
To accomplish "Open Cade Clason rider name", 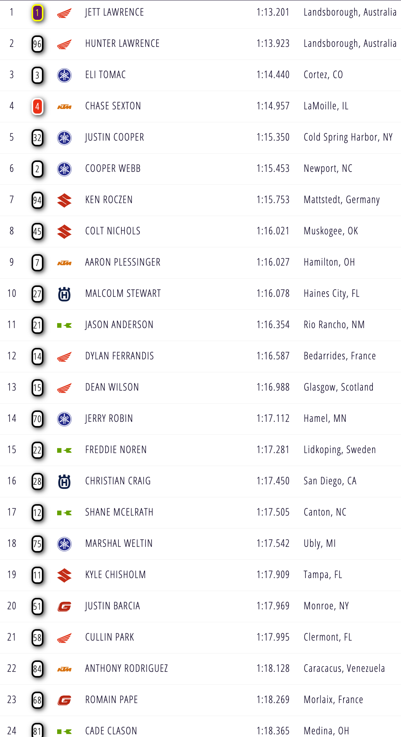I will tap(111, 731).
